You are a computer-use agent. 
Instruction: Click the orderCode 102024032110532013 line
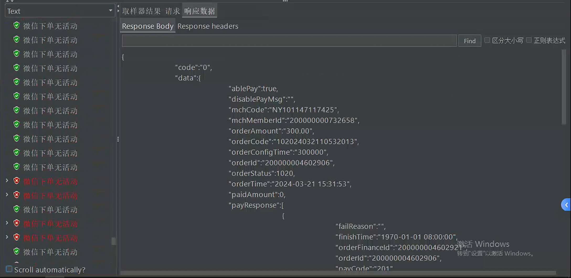pyautogui.click(x=294, y=142)
